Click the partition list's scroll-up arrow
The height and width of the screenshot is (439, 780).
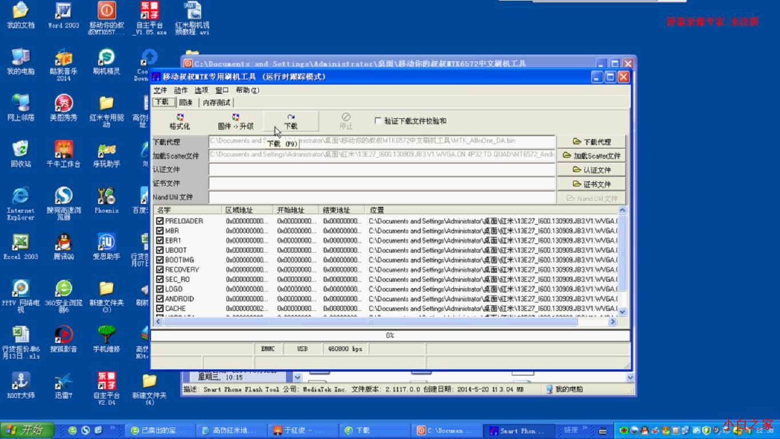tap(622, 210)
